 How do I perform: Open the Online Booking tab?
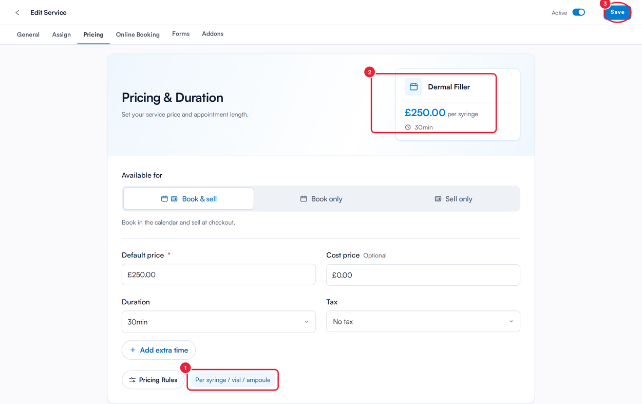[138, 34]
